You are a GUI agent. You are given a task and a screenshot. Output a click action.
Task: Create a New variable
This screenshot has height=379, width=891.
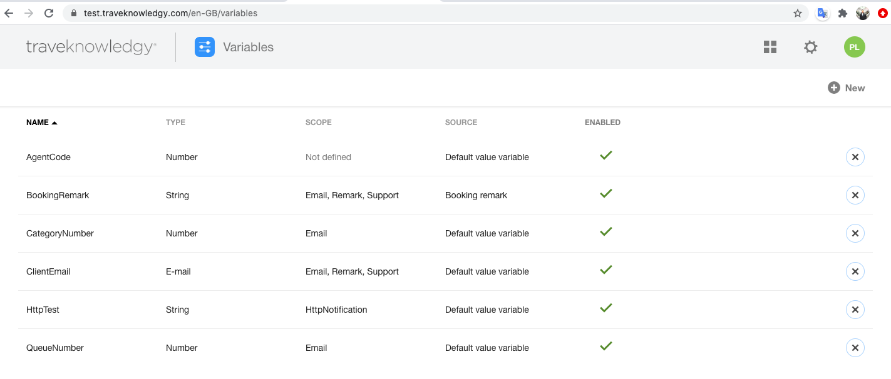[847, 88]
